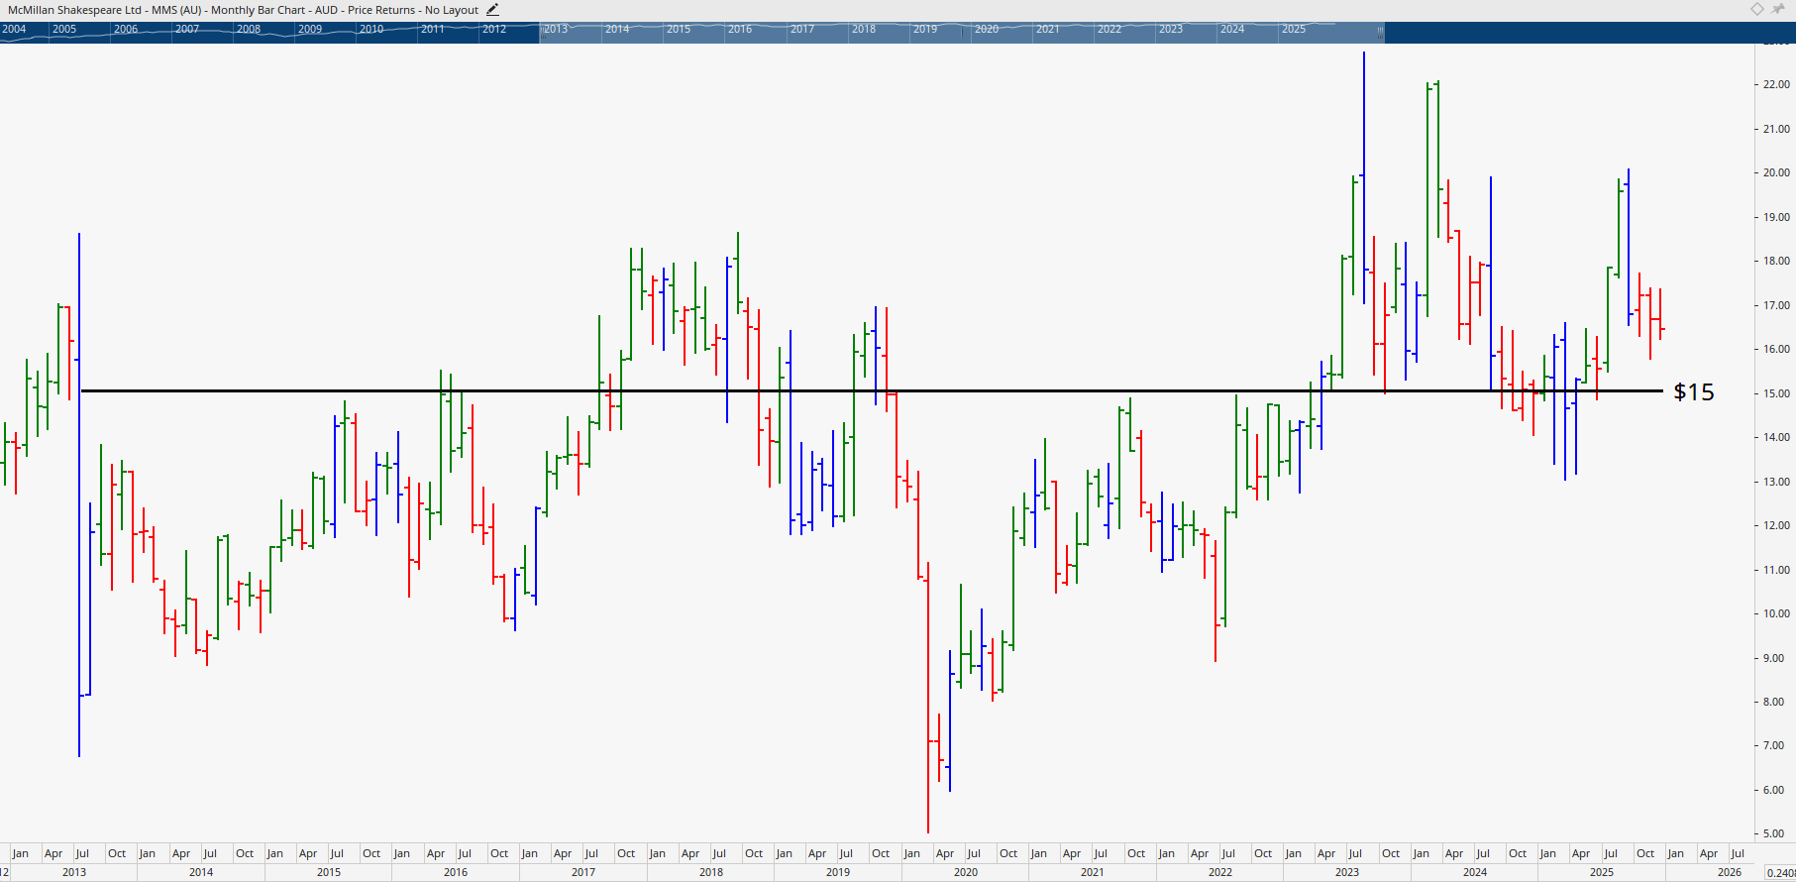Click the 2013 year label on bottom axis
1796x882 pixels.
(x=74, y=872)
